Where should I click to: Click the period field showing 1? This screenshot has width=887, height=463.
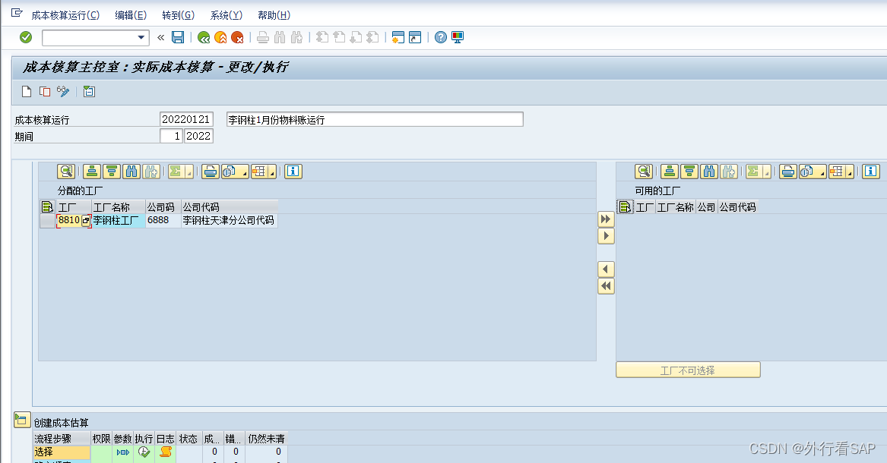pos(172,136)
